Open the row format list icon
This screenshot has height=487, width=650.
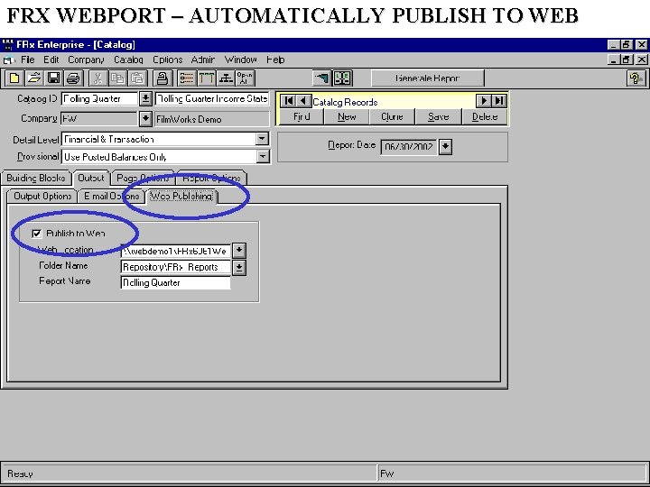(x=187, y=78)
